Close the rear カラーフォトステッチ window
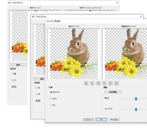This screenshot has height=128, width=147. tap(117, 3)
